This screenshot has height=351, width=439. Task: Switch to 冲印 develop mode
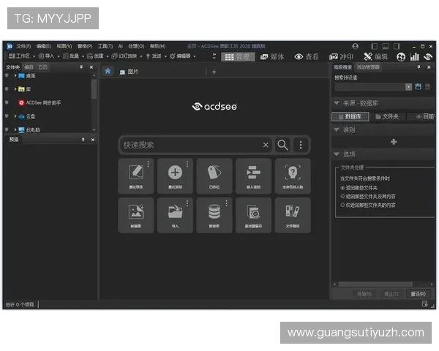tap(341, 57)
